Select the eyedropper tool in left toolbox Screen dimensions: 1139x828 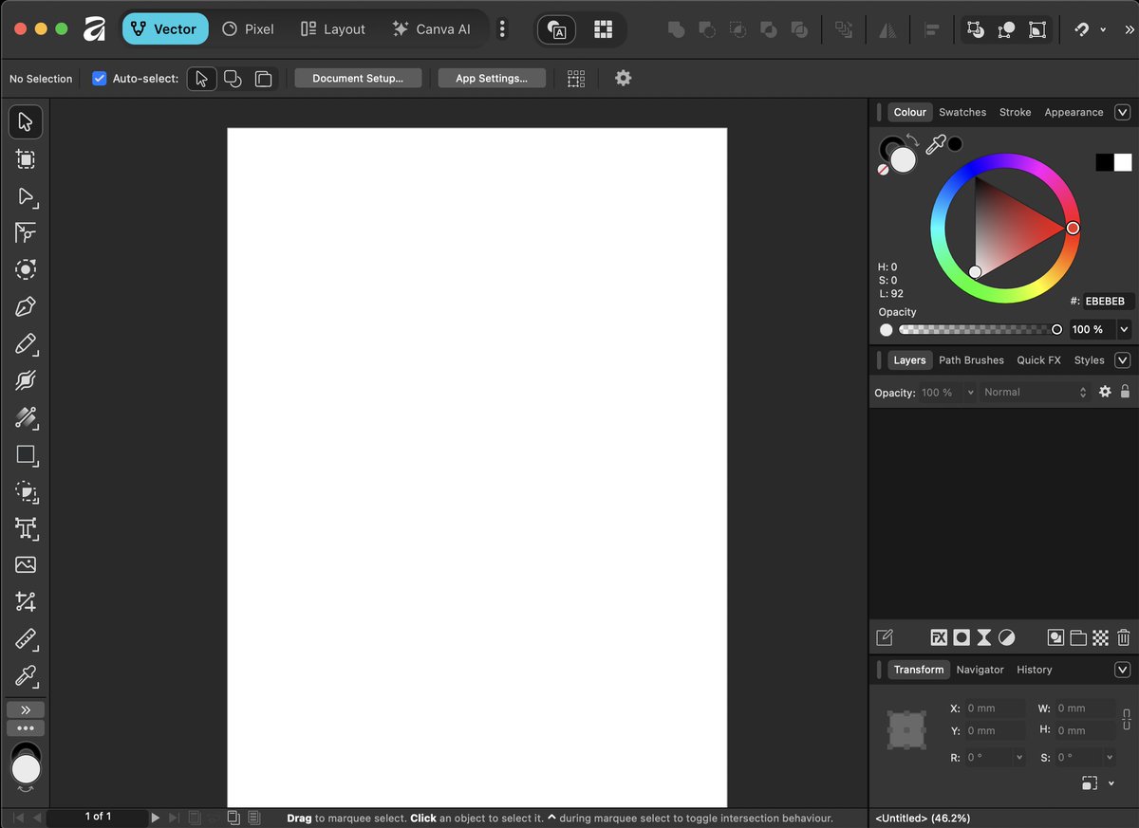click(x=26, y=675)
